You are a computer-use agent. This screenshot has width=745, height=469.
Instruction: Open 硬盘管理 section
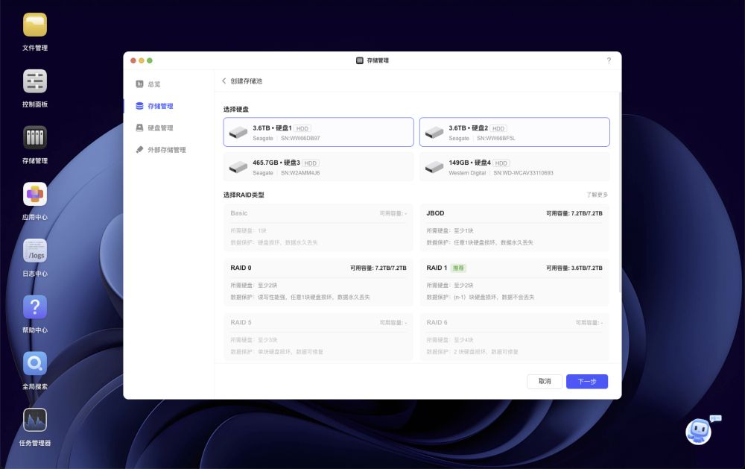[160, 128]
